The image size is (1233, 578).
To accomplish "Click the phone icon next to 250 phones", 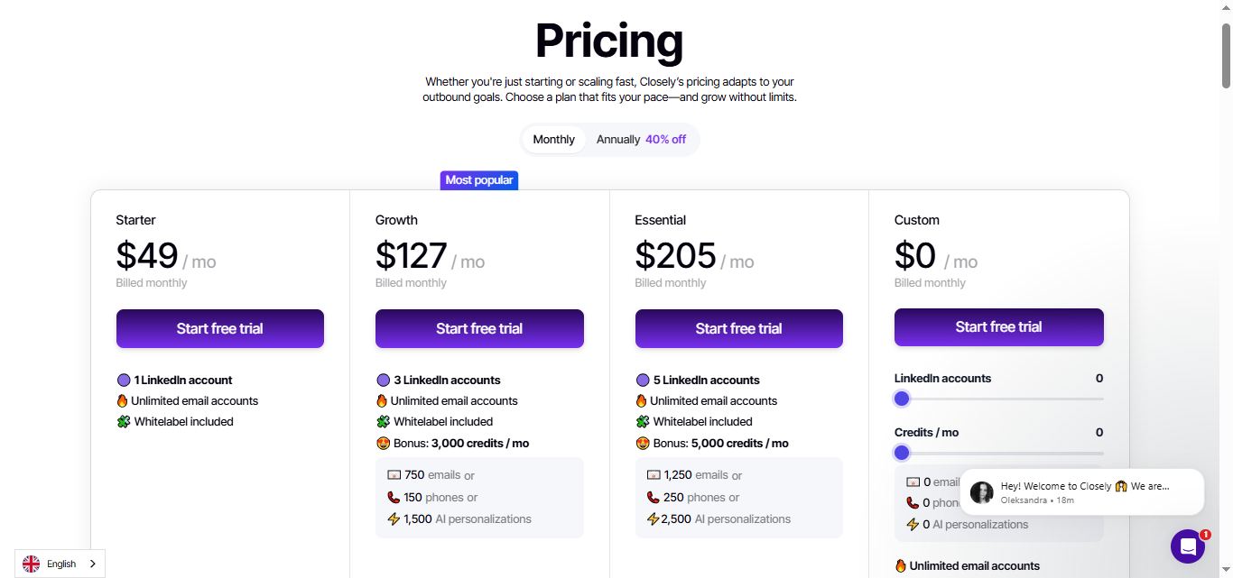I will point(654,497).
